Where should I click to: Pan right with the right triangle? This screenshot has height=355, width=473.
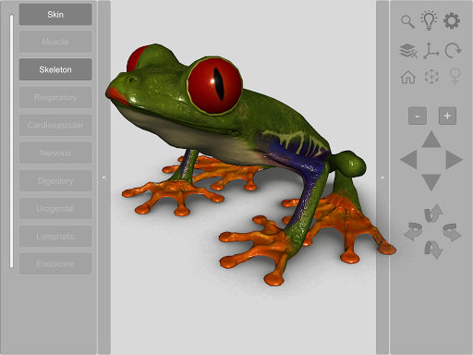point(454,160)
